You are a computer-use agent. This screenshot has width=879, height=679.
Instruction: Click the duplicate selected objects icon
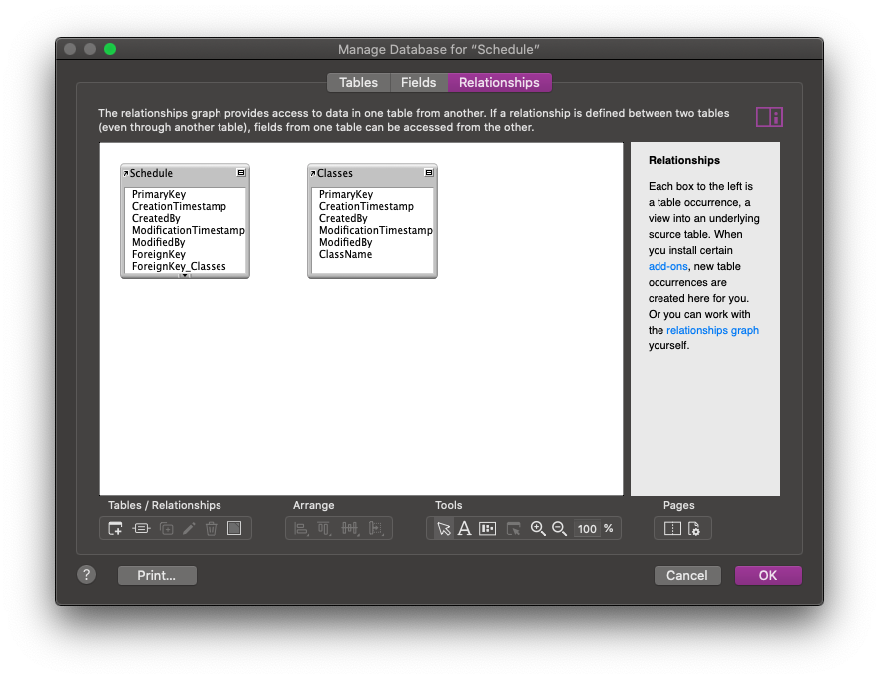pos(166,528)
